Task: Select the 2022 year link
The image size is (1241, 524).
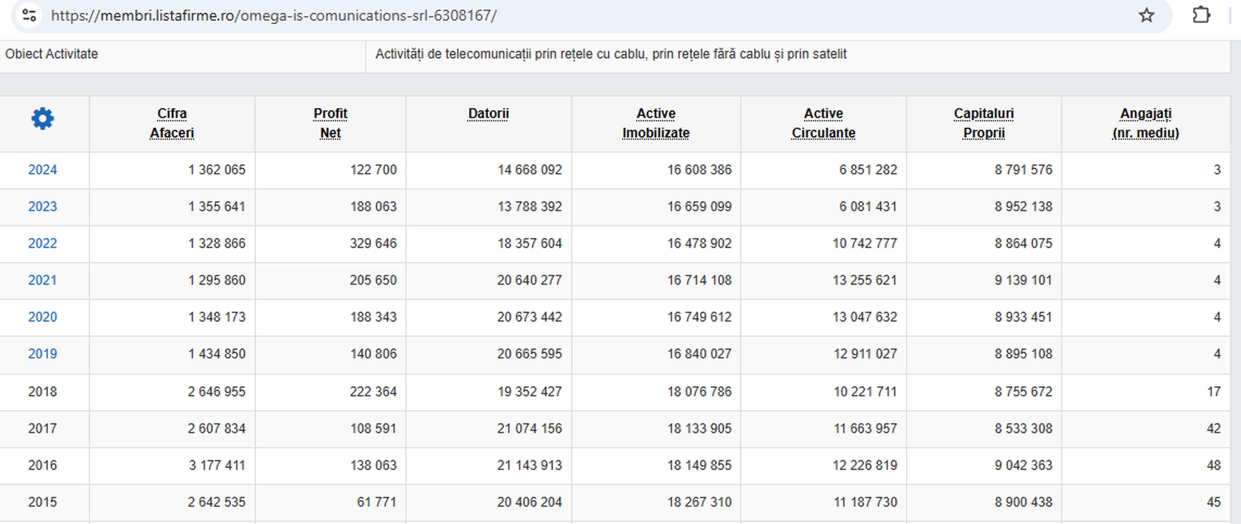Action: [x=43, y=243]
